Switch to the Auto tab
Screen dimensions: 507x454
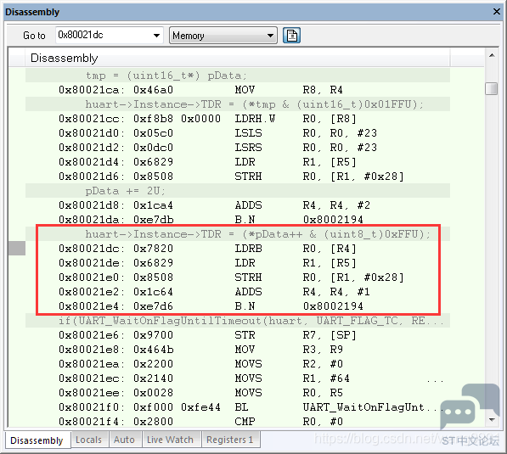124,440
